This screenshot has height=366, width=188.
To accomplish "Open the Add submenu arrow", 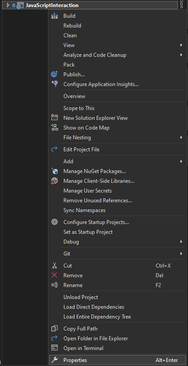I will pos(181,161).
